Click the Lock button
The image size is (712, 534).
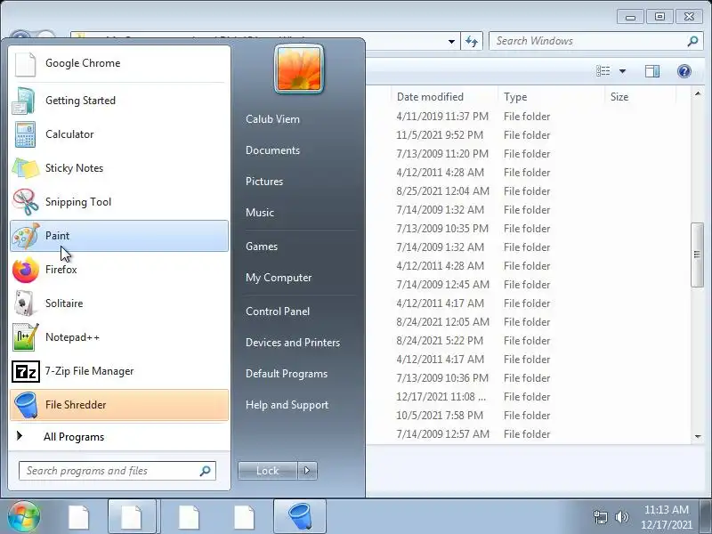coord(268,471)
